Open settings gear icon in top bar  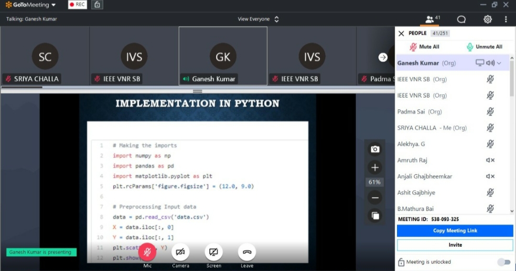487,19
